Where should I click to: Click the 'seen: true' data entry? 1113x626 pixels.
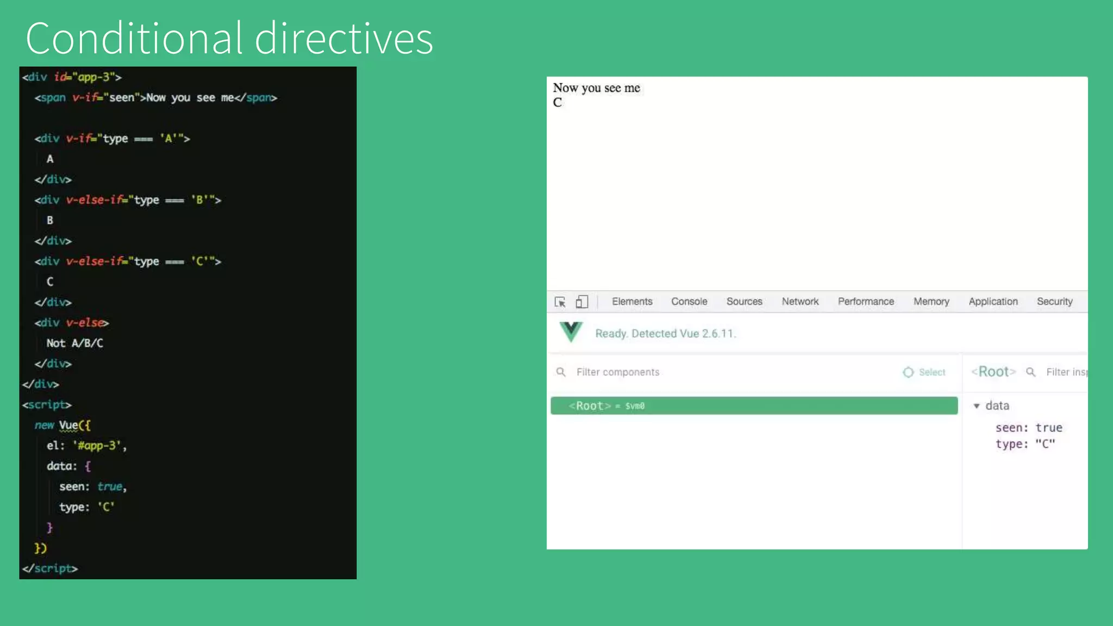1029,428
